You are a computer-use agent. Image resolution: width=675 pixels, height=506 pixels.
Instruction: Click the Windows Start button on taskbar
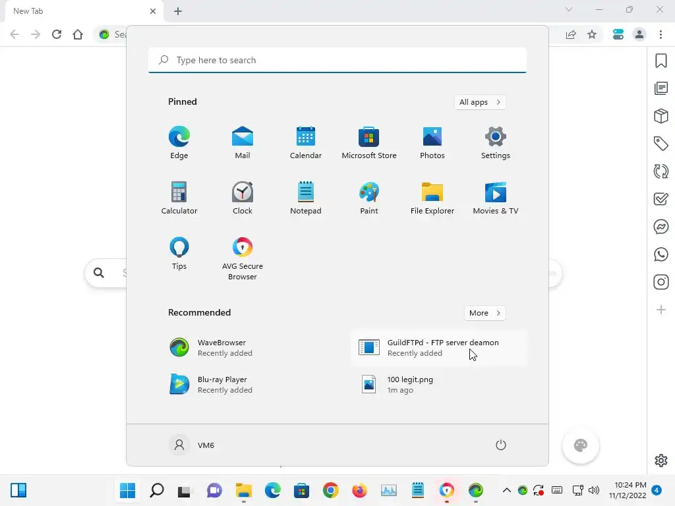pyautogui.click(x=127, y=490)
